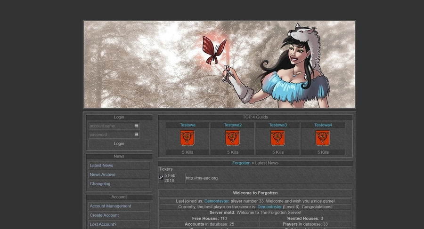
Task: Click the ticker icon beside 5 Feb 2018
Action: [x=161, y=177]
